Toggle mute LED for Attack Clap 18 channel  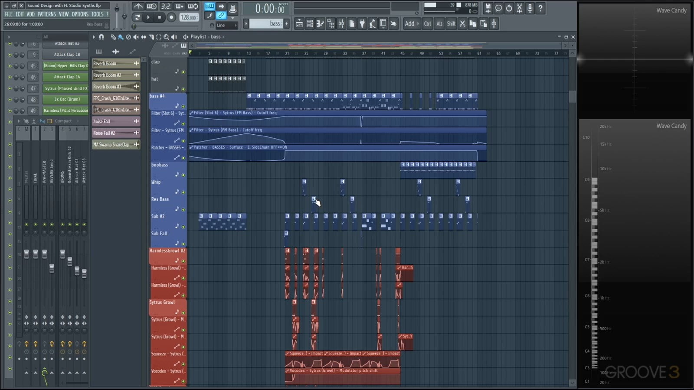[x=10, y=55]
